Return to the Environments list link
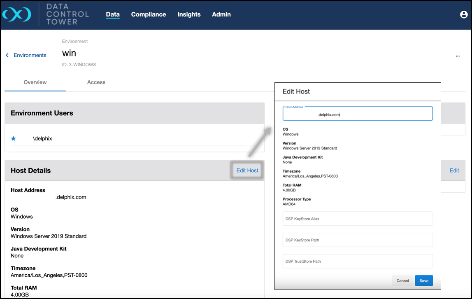This screenshot has width=472, height=299. point(30,55)
